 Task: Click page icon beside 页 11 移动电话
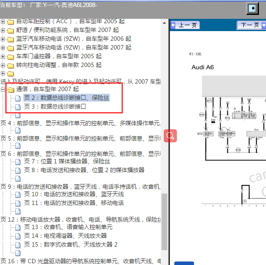click(x=18, y=203)
